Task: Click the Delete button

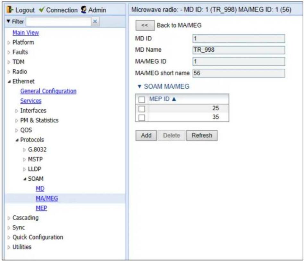Action: pyautogui.click(x=171, y=135)
